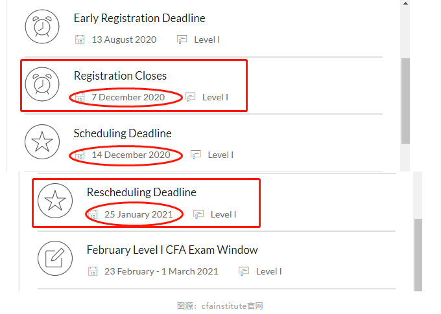441x314 pixels.
Task: Open the Early Registration Deadline heading
Action: (139, 19)
